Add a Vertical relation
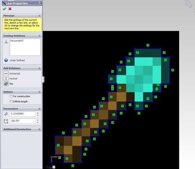Screen dimensions: 195x169 pos(6,78)
